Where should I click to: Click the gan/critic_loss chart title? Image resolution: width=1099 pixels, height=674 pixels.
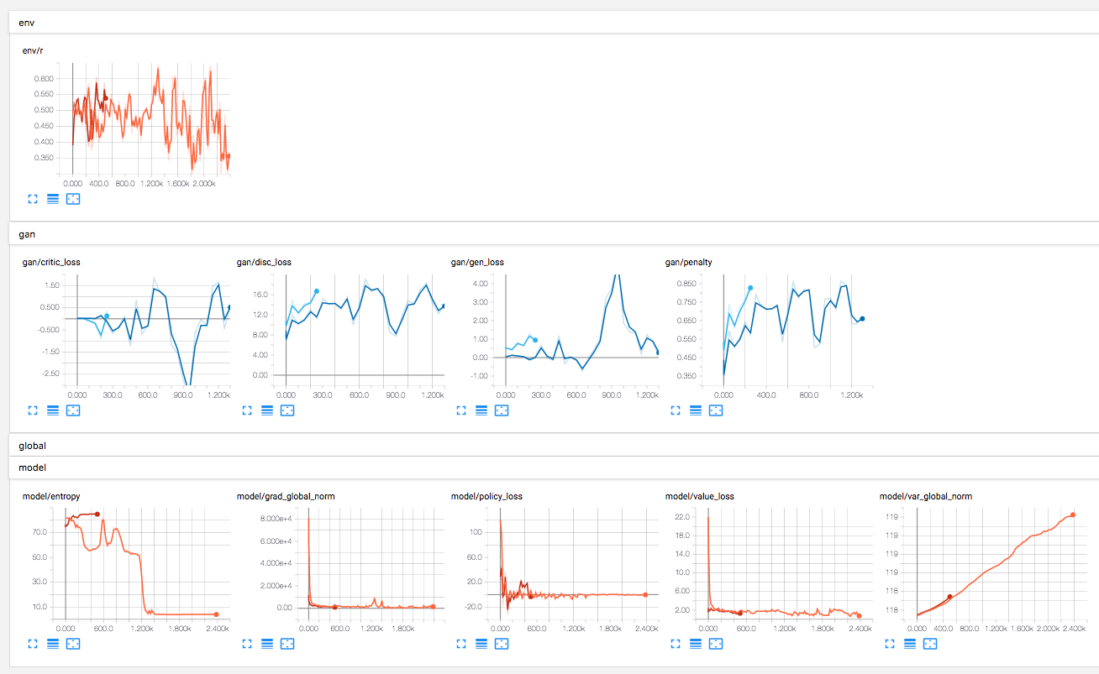(x=51, y=262)
